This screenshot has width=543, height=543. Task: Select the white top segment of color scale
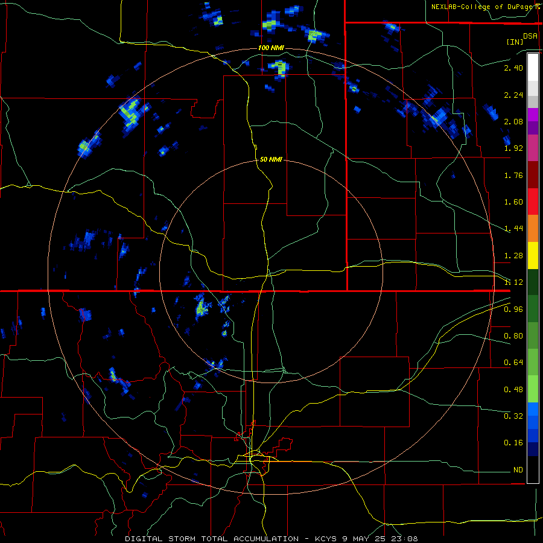(x=533, y=67)
